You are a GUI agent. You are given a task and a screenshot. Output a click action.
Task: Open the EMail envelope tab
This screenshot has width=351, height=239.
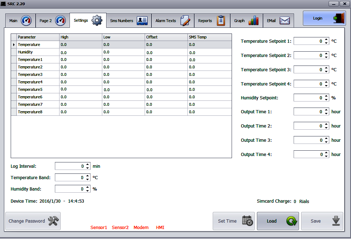[x=278, y=21]
